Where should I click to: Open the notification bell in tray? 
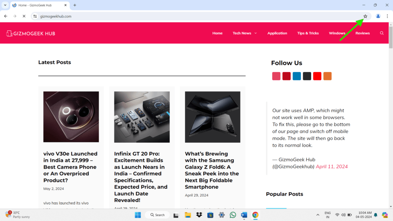tap(376, 215)
